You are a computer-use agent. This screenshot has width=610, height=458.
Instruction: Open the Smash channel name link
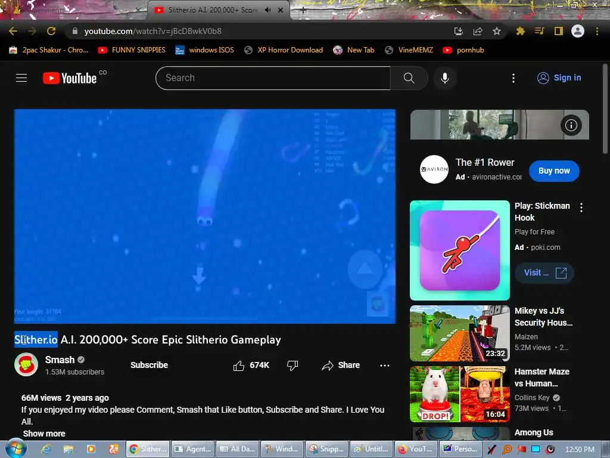(60, 360)
